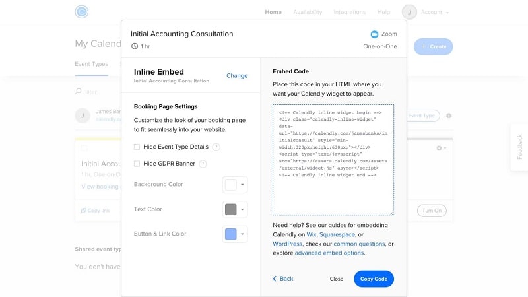Click the Inline Embed title
Viewport: 528px width, 297px height.
click(x=159, y=72)
